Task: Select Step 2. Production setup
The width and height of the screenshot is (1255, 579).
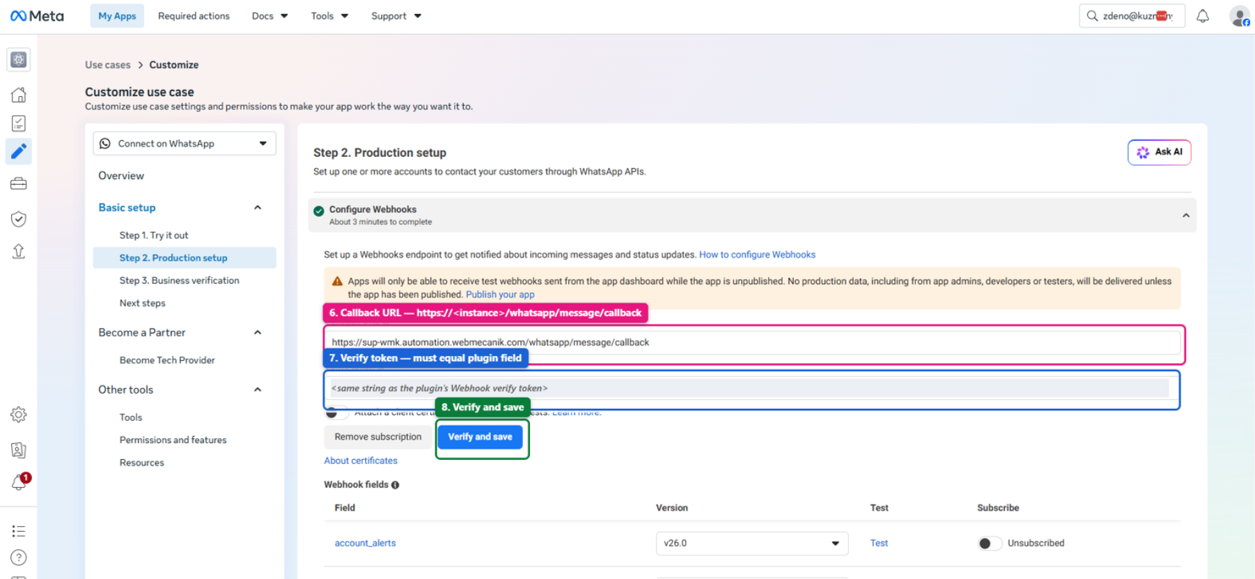Action: point(185,258)
